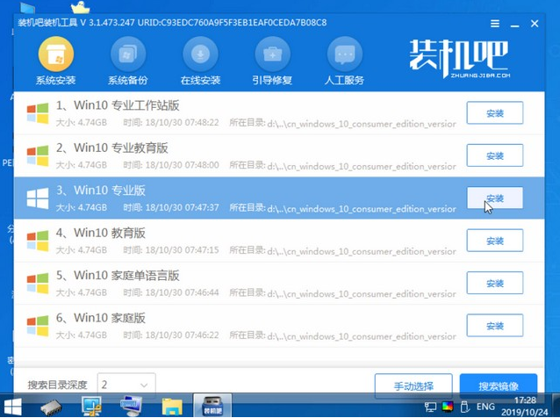Click Windows logo of Win10 专业版 row
Viewport: 560px width, 418px height.
click(38, 198)
